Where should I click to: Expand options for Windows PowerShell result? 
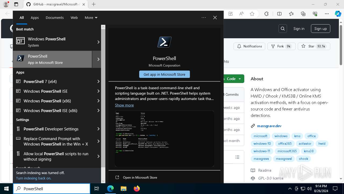point(98,42)
